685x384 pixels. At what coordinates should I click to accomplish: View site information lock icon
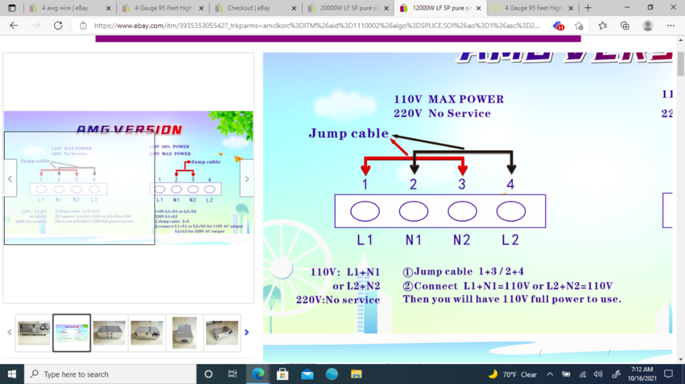tap(83, 26)
